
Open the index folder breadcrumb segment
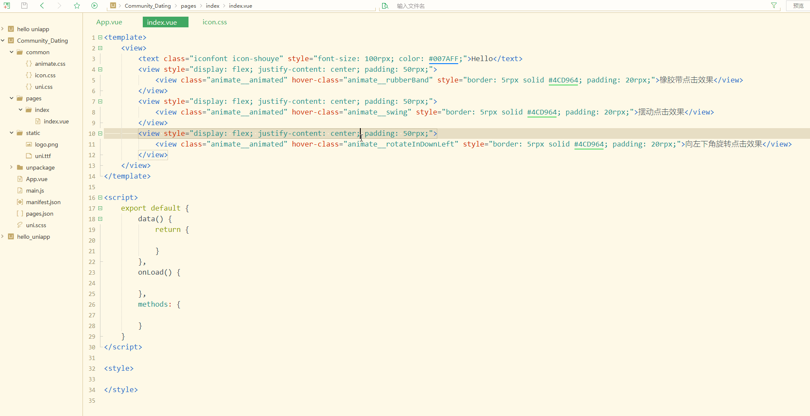point(212,6)
